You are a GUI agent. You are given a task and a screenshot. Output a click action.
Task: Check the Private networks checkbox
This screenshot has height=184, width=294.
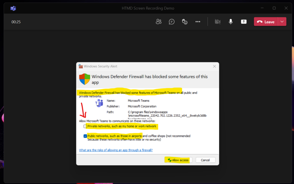[85, 126]
